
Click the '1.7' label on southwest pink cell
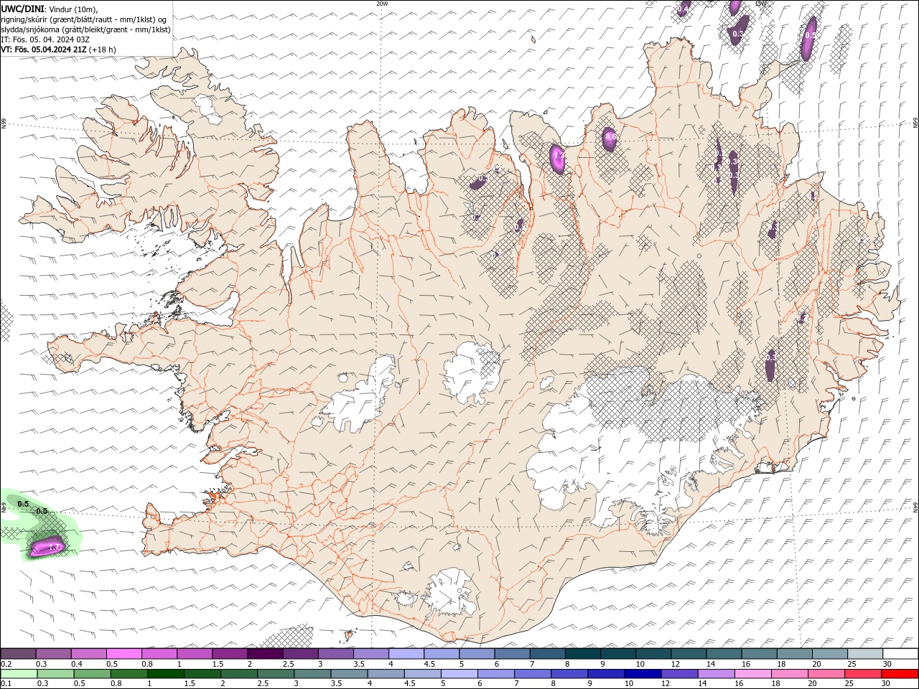pos(54,548)
